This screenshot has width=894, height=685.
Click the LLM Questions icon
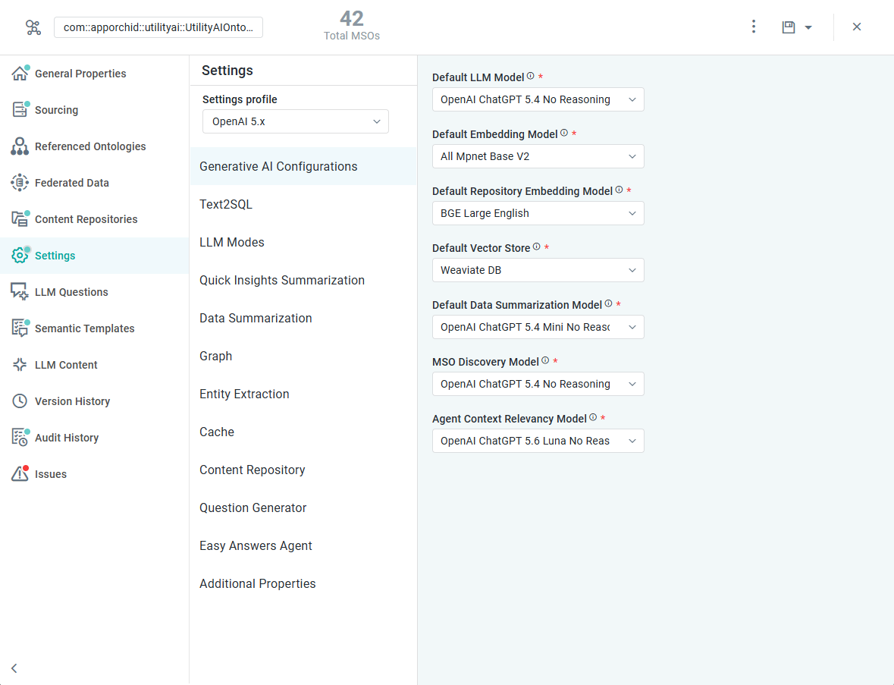[x=20, y=292]
